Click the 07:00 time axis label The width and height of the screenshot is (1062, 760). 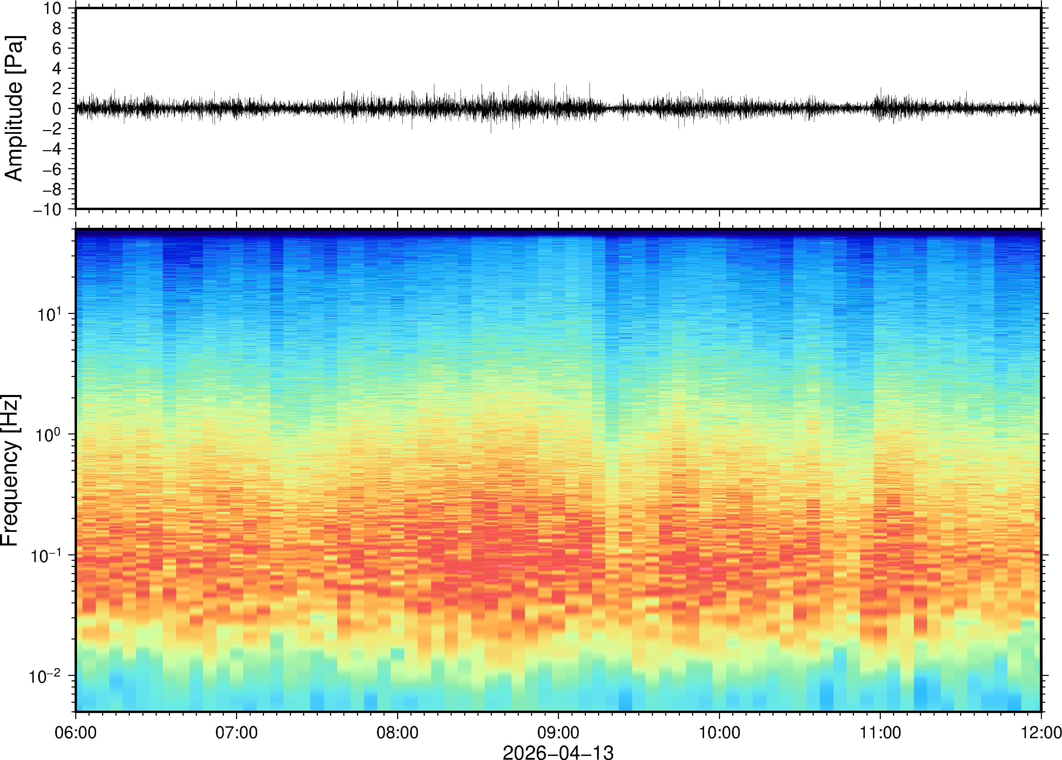point(236,732)
